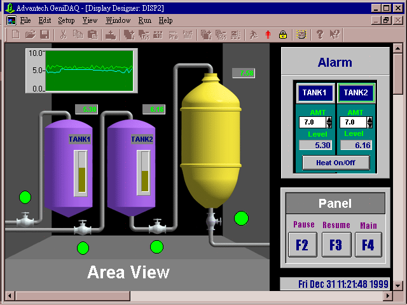Click the vertical scrollbar down arrow
This screenshot has height=305, width=407.
(398, 285)
